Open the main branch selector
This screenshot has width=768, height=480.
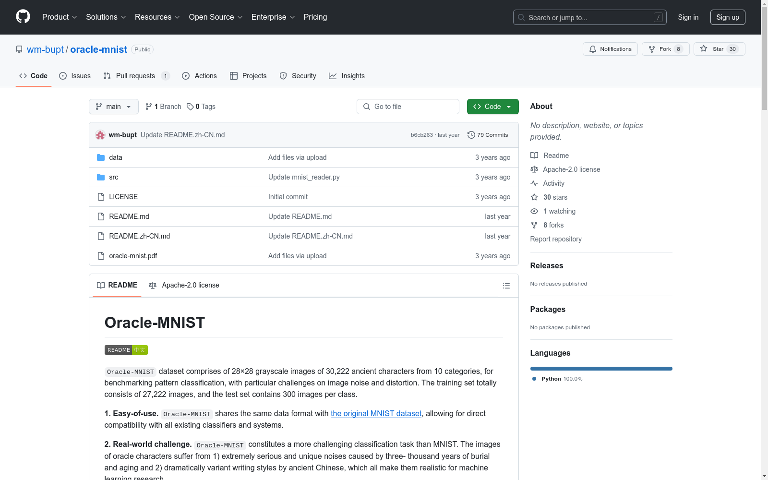tap(114, 107)
